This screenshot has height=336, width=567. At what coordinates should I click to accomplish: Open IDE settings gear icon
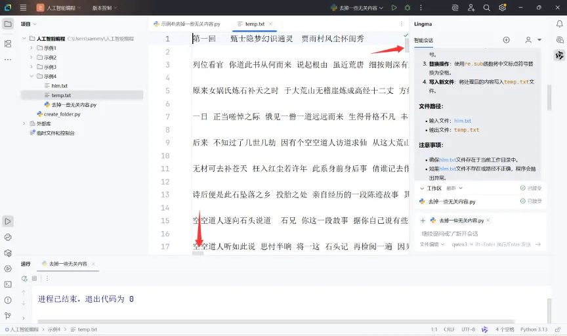click(x=502, y=8)
